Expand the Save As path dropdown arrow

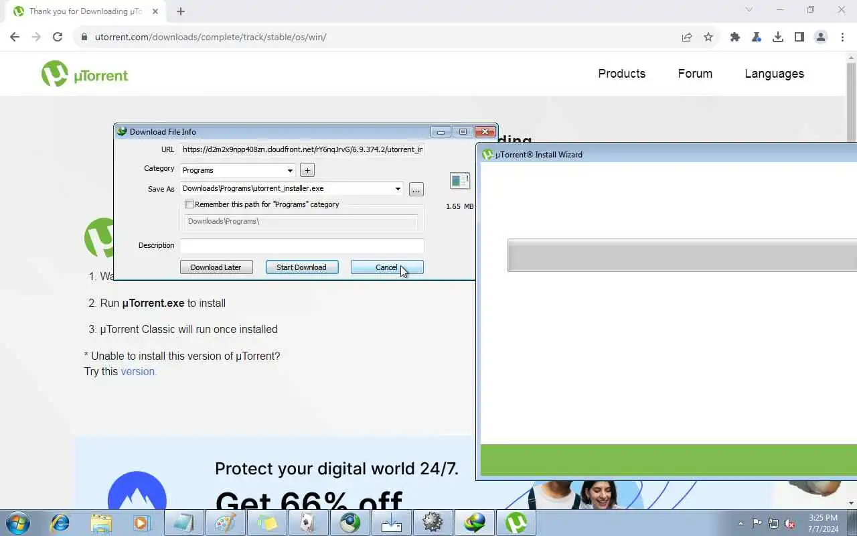398,189
